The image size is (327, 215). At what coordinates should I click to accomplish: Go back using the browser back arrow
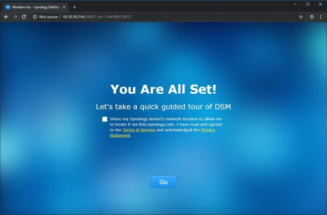coord(6,17)
